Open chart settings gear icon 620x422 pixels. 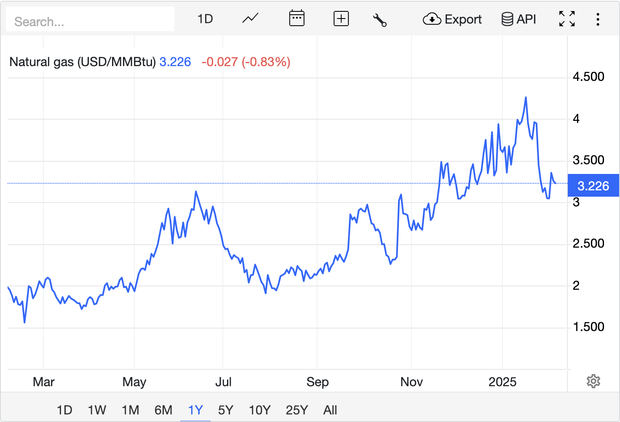(x=593, y=381)
